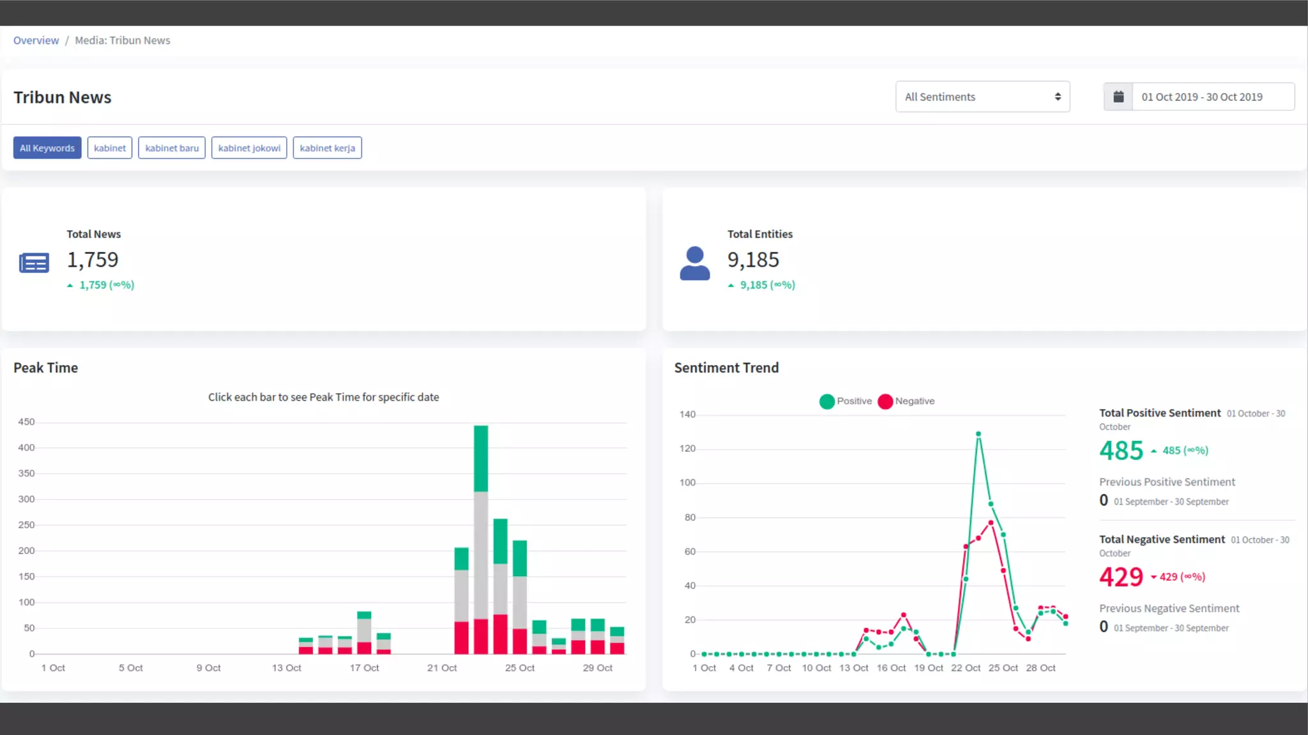Screen dimensions: 1308x735
Task: Click the tallest Peak Time bar's green segment
Action: 481,458
